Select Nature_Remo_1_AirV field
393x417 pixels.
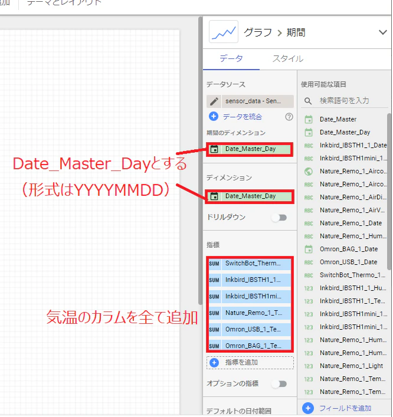(x=352, y=211)
